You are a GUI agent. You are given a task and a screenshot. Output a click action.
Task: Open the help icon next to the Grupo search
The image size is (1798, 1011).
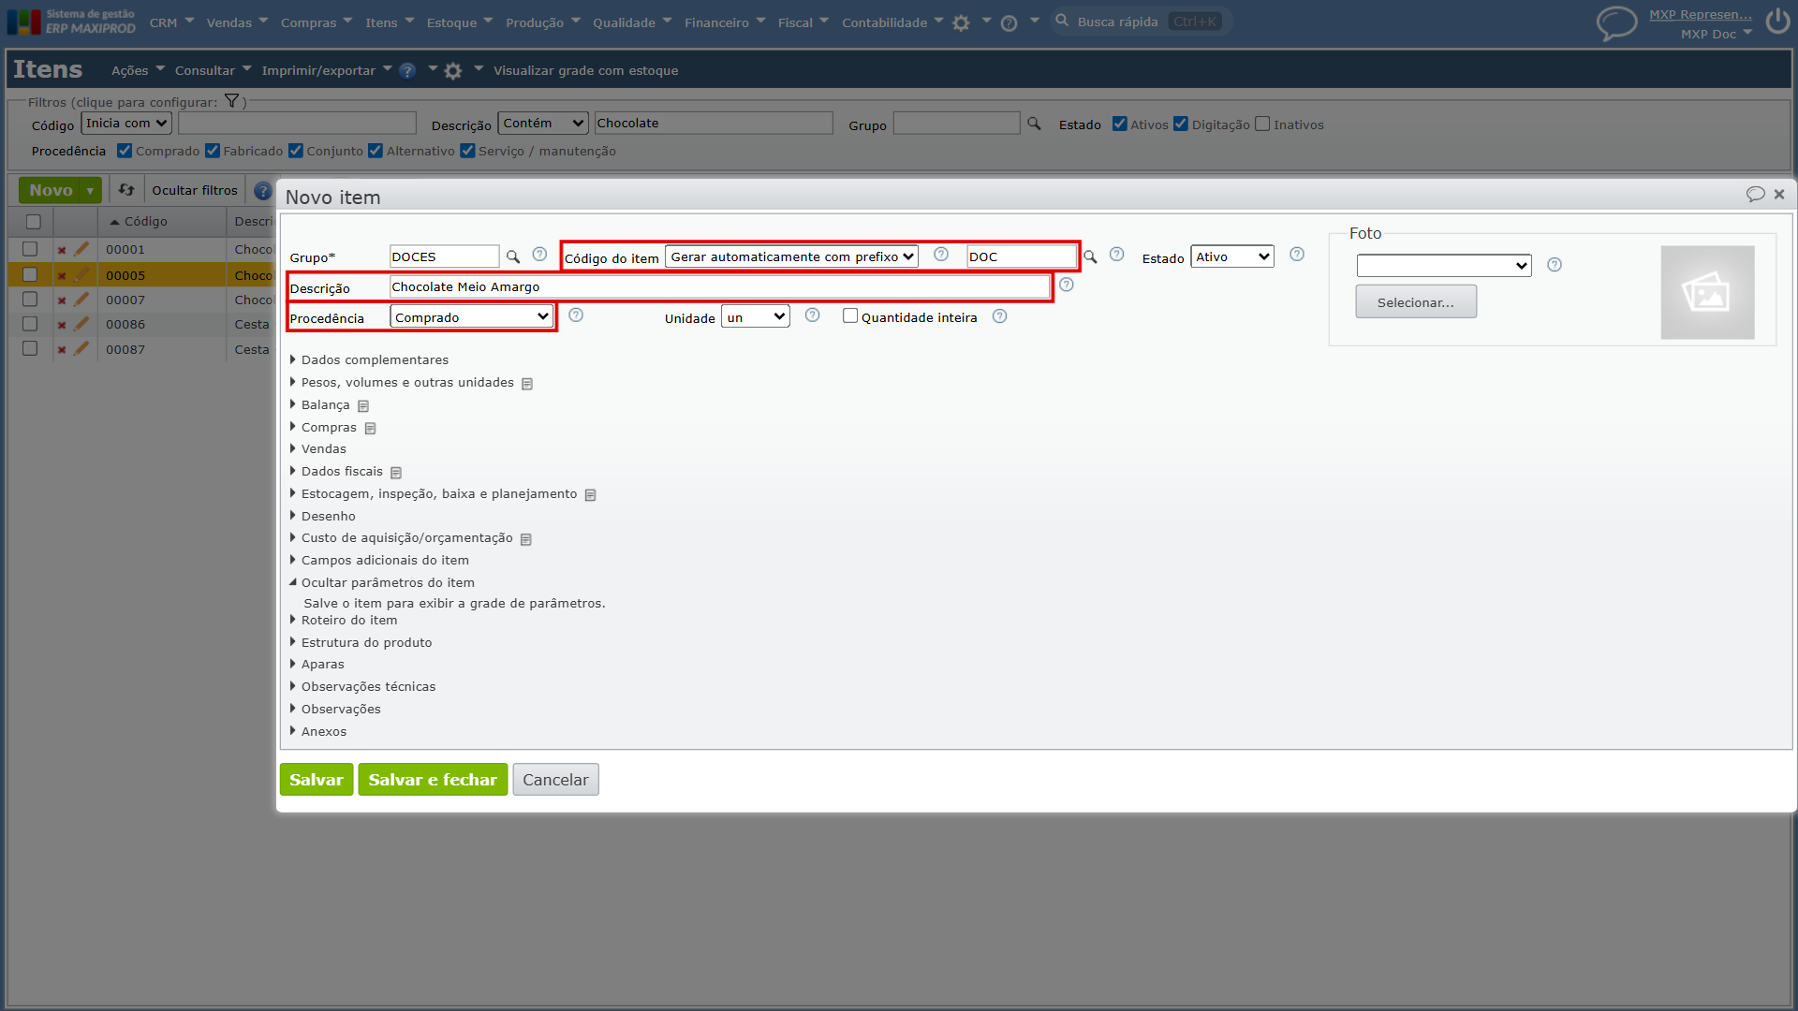(x=539, y=255)
